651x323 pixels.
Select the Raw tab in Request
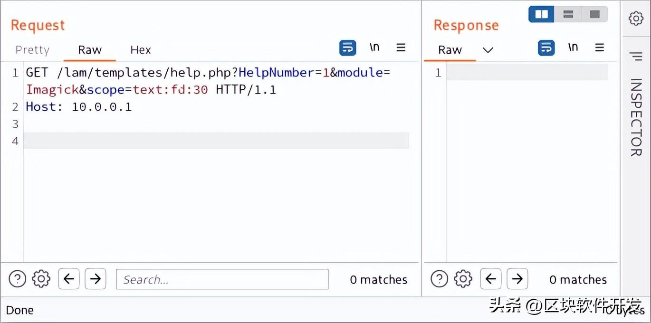point(90,50)
